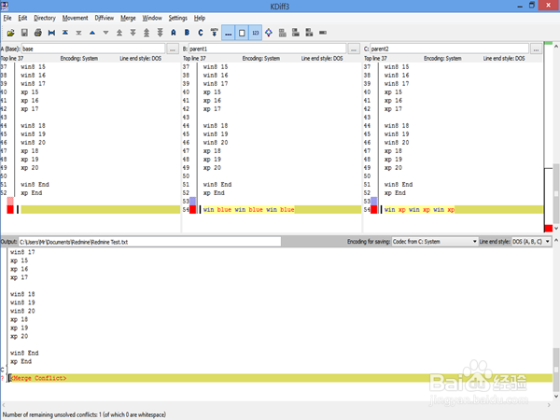
Task: Open output Line end style dropdown
Action: (x=531, y=242)
